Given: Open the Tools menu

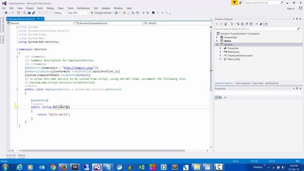Looking at the screenshot, I should (x=70, y=8).
